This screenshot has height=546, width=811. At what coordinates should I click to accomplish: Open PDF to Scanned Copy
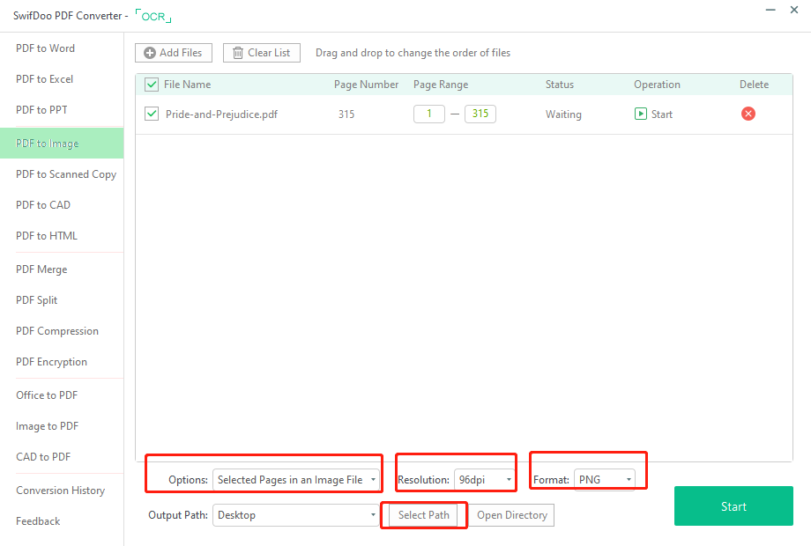point(66,174)
